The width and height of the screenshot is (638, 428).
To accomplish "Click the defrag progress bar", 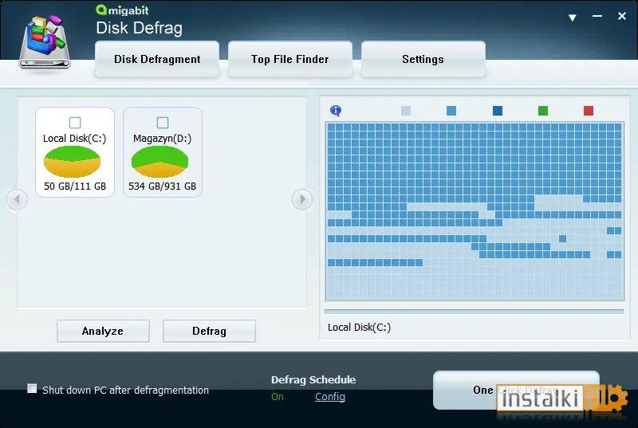I will tap(474, 312).
